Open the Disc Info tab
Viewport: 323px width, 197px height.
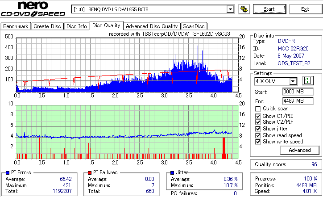[76, 26]
